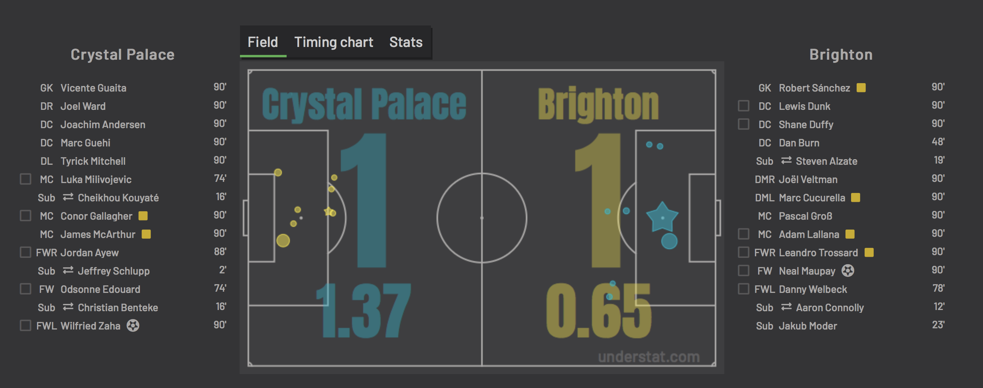Viewport: 983px width, 388px height.
Task: Click the large blue shot circle below the star
Action: coord(669,241)
